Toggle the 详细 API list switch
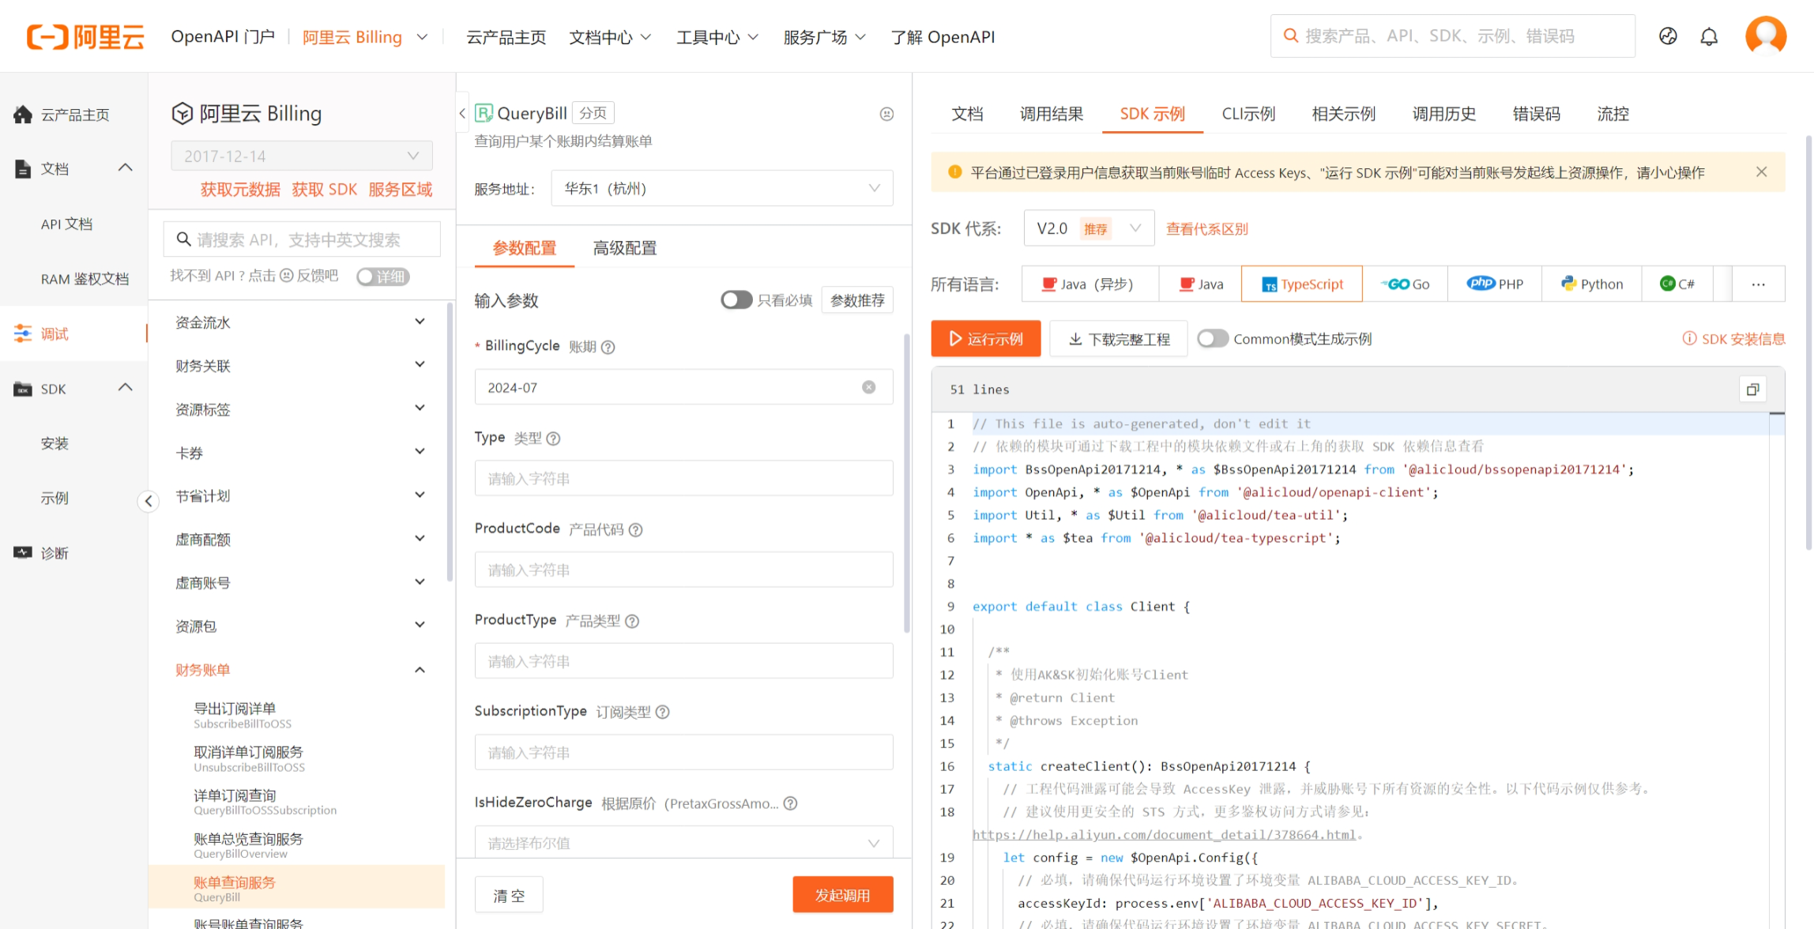 coord(382,276)
